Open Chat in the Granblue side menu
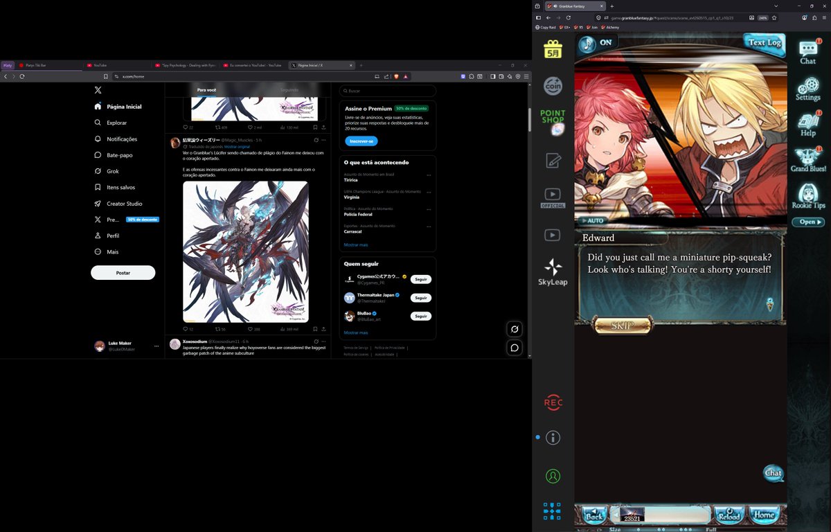 coord(808,52)
